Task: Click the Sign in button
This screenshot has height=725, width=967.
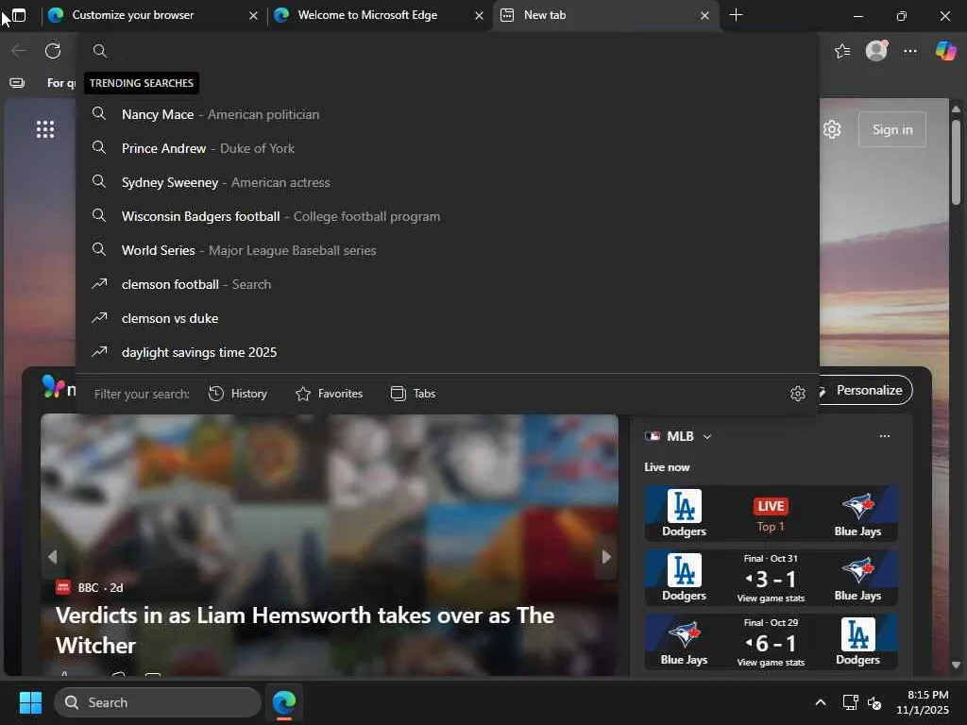Action: 891,129
